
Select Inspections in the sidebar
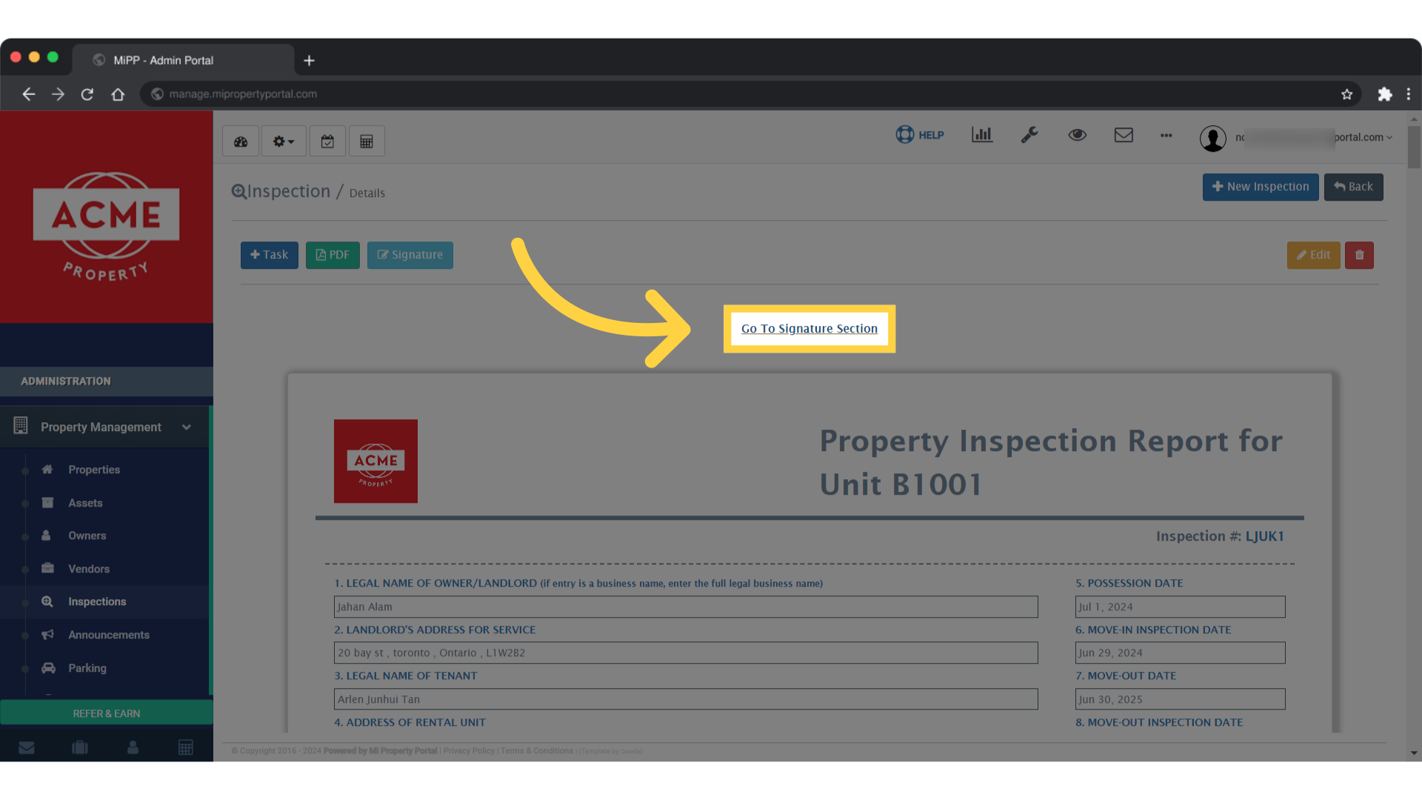point(97,601)
